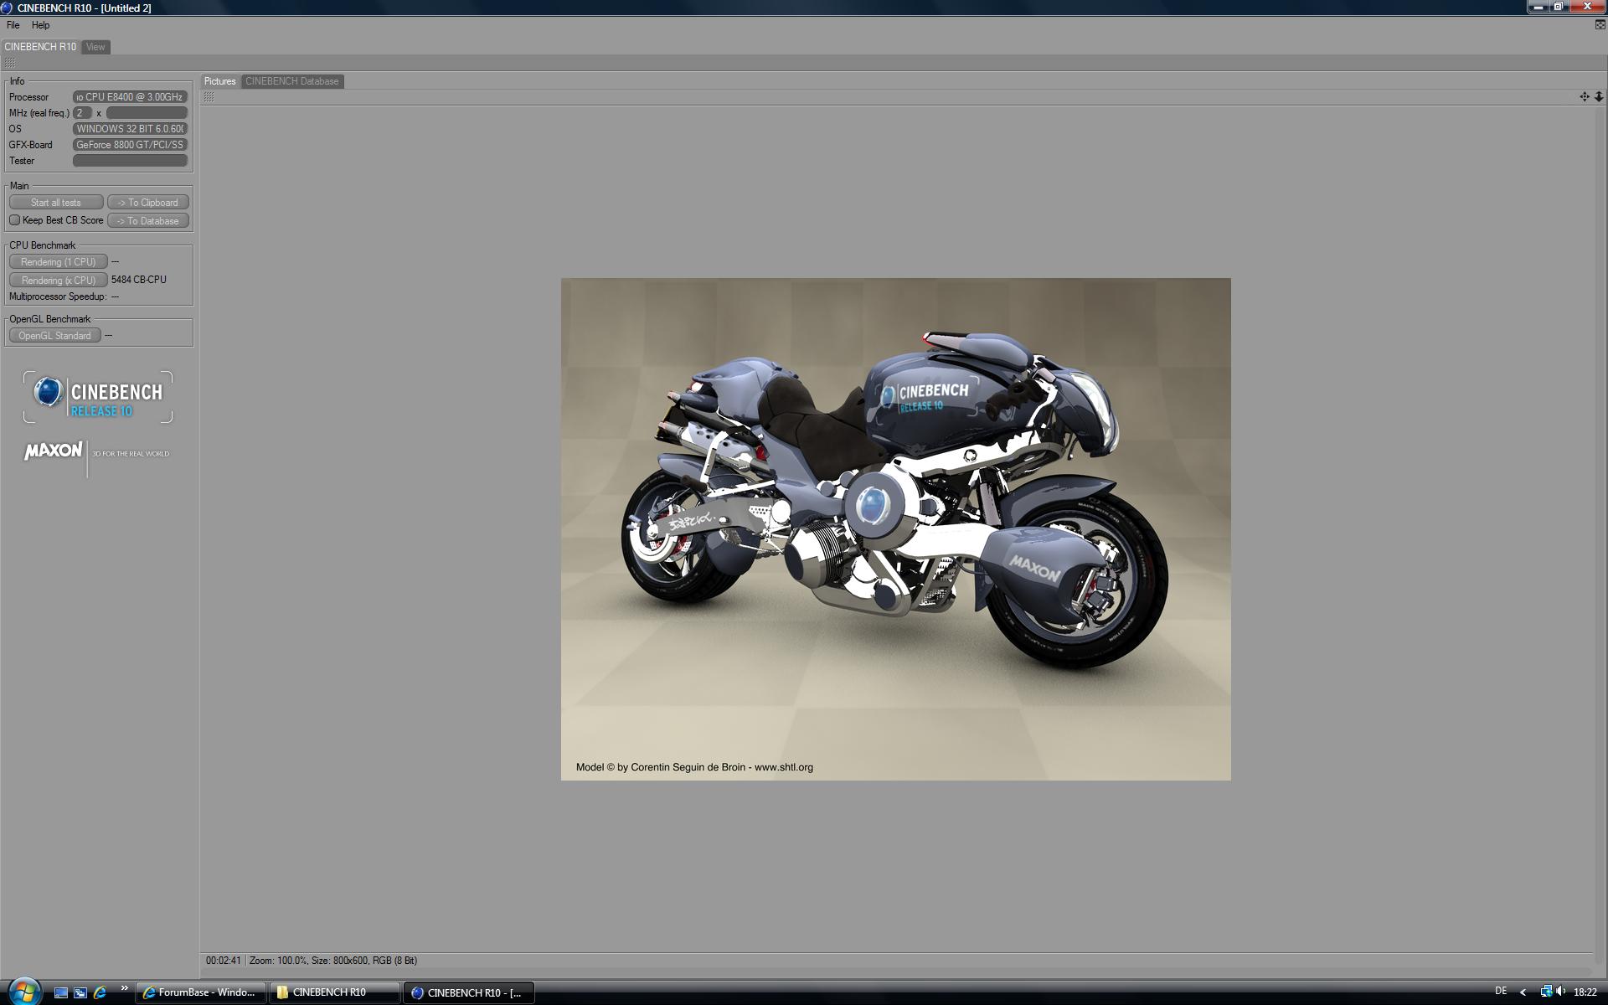Image resolution: width=1608 pixels, height=1005 pixels.
Task: Click Show Desktop quick launch icon
Action: [61, 992]
